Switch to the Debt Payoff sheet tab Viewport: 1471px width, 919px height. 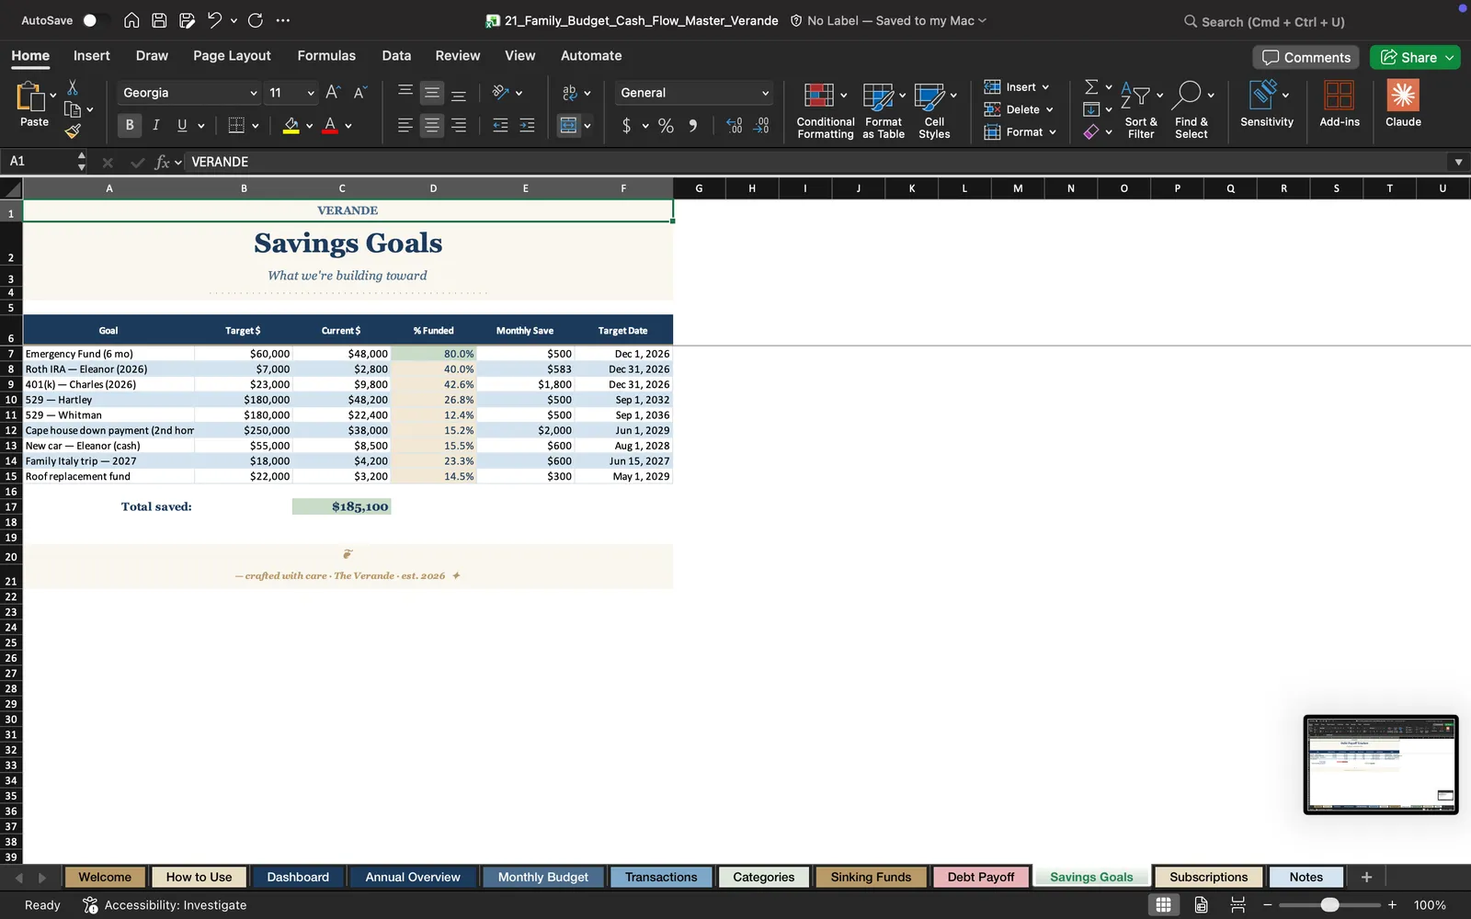coord(981,877)
